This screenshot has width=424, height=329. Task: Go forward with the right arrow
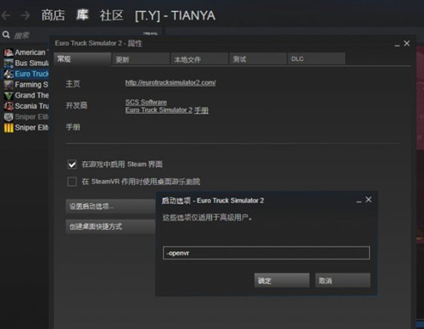tap(25, 15)
